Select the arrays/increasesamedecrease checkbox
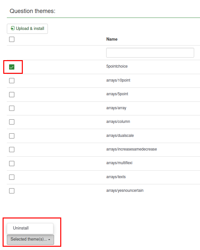This screenshot has width=200, height=250. click(x=12, y=150)
